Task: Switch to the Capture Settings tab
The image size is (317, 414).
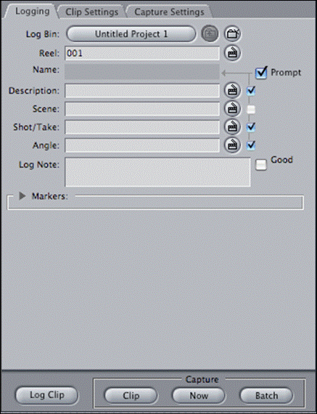Action: coord(169,12)
